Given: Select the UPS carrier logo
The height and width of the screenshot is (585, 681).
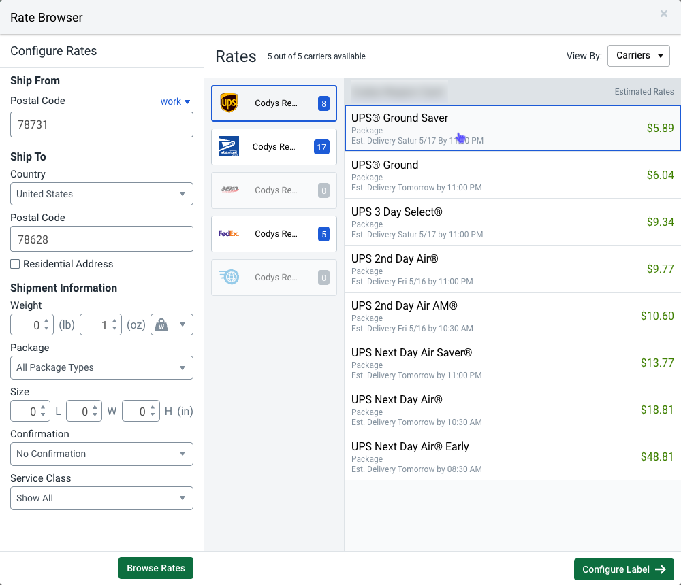Looking at the screenshot, I should [x=229, y=103].
